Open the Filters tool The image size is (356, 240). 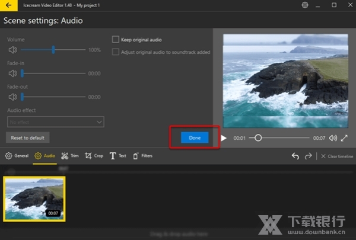(x=142, y=156)
